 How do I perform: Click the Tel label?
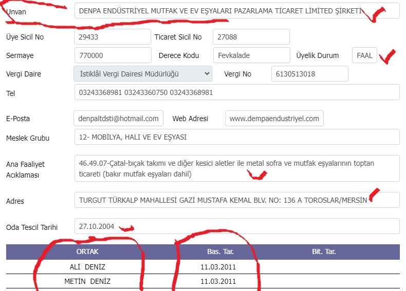[10, 93]
